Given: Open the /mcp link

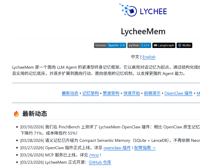Looking at the screenshot, I should click(94, 155).
